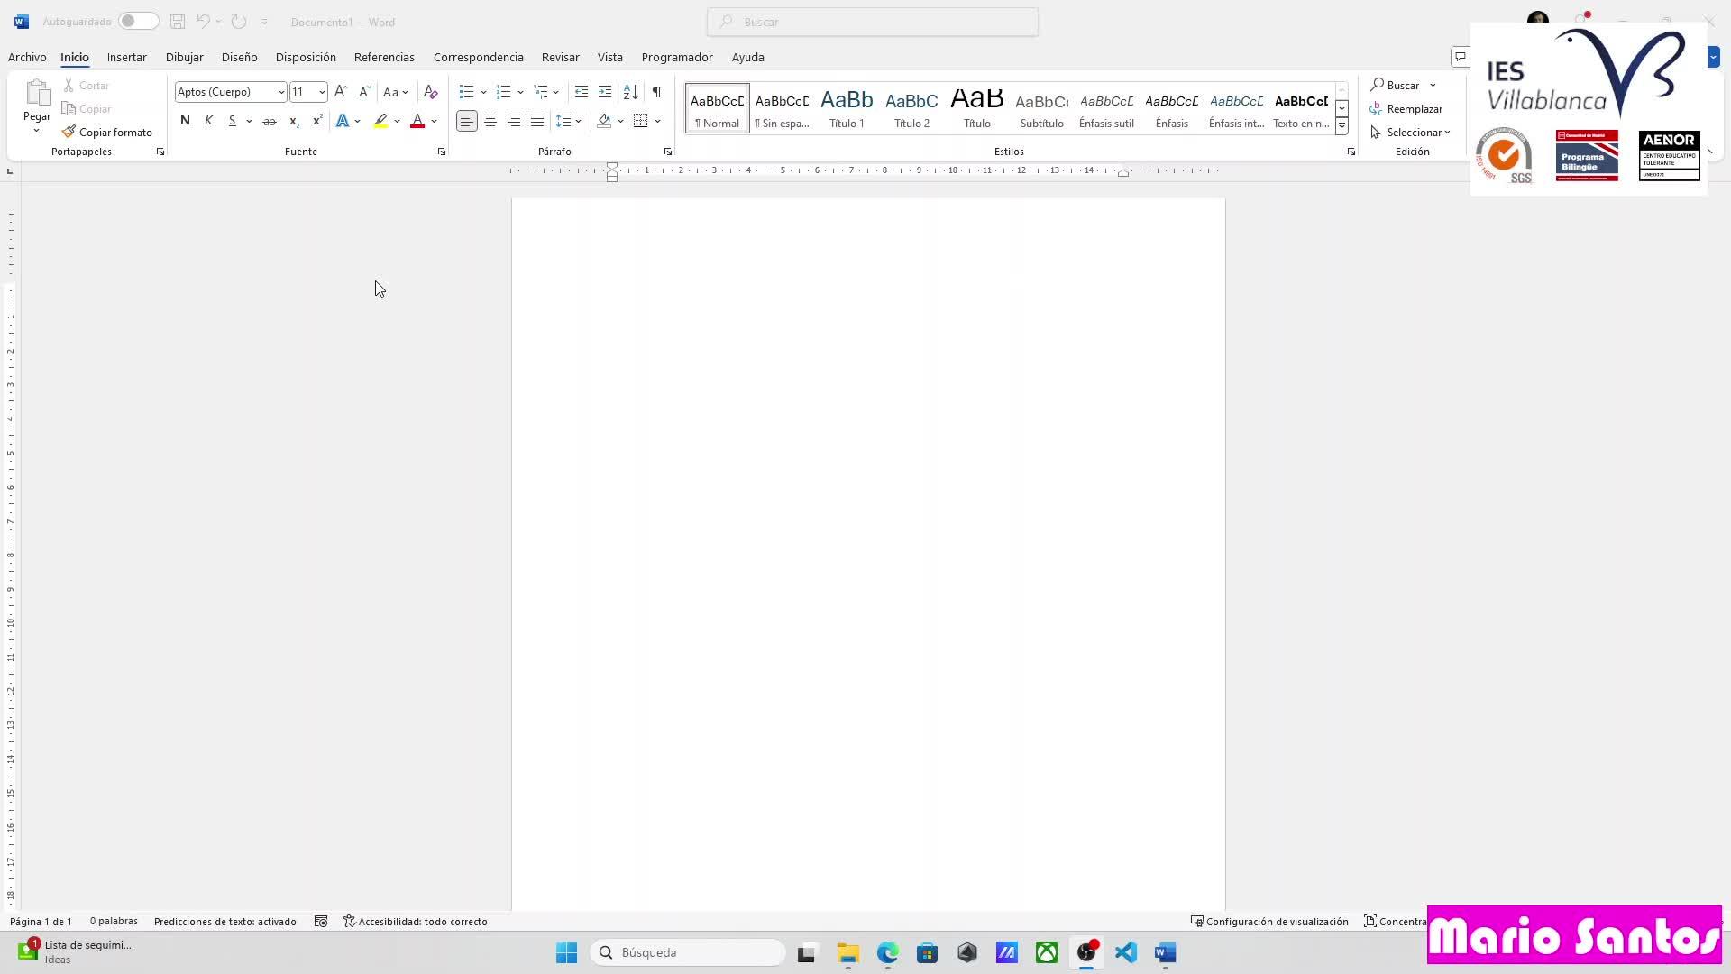
Task: Justify the paragraph text
Action: tap(537, 121)
